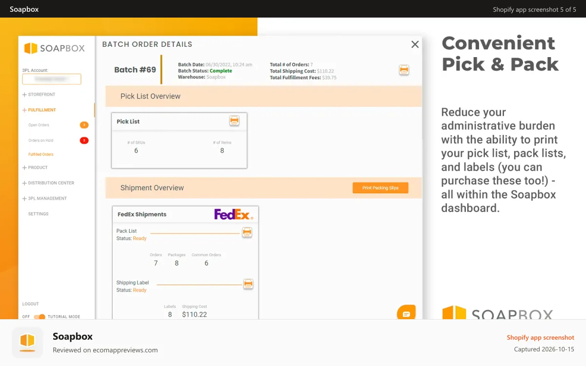Click the $110.22 shipping cost in FedEx card

coord(194,314)
